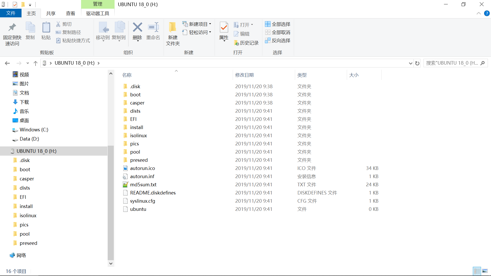This screenshot has width=491, height=276.
Task: Click History (历史记录) button
Action: 246,43
